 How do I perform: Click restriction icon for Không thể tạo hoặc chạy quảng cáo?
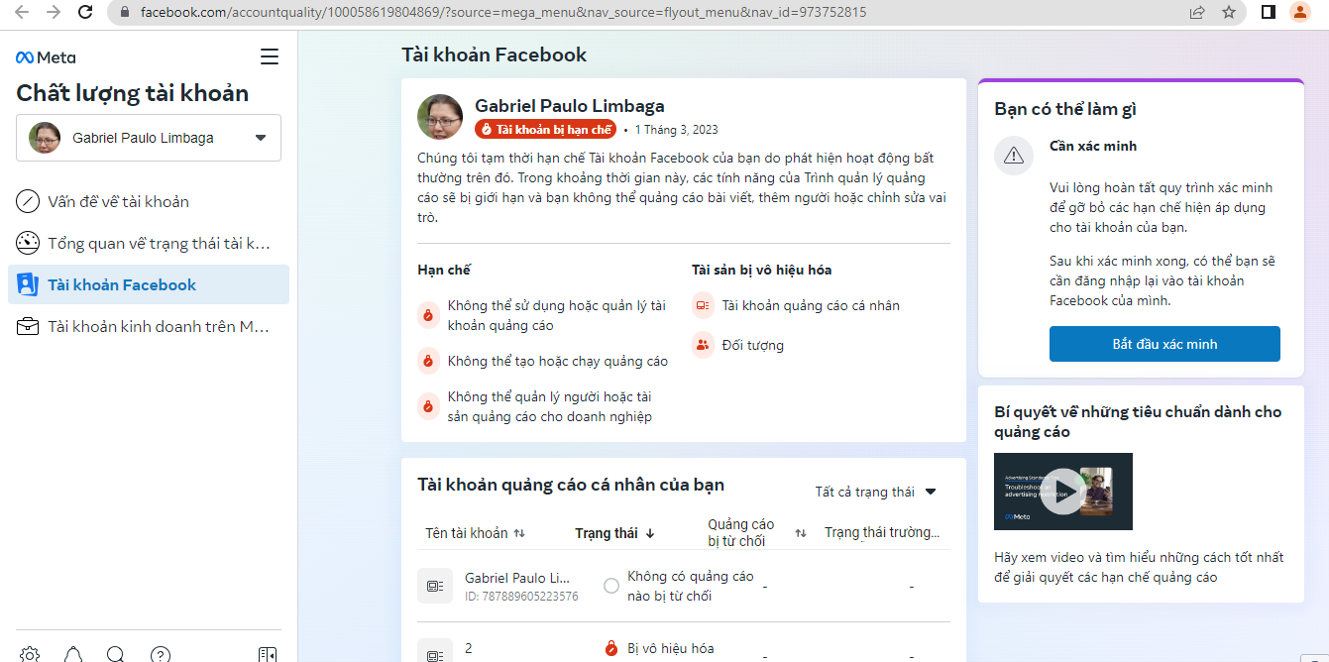click(x=428, y=361)
